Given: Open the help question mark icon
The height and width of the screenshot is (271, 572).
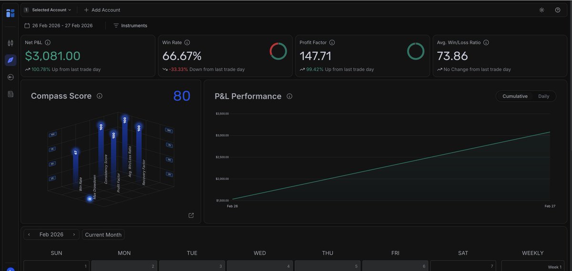Looking at the screenshot, I should 558,10.
